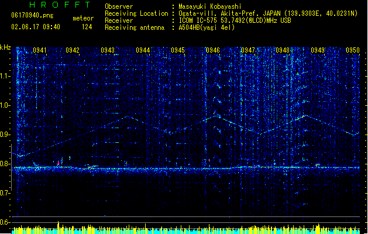Select receiver text ICOM IC-575 53.7492 MHz USB
Viewport: 368px width, 234px height.
tap(235, 20)
